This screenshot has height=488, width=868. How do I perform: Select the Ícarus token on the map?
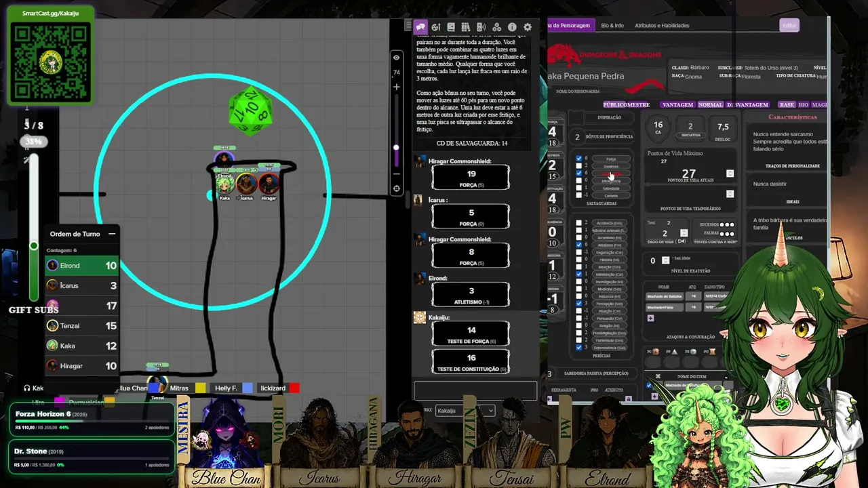pyautogui.click(x=246, y=183)
